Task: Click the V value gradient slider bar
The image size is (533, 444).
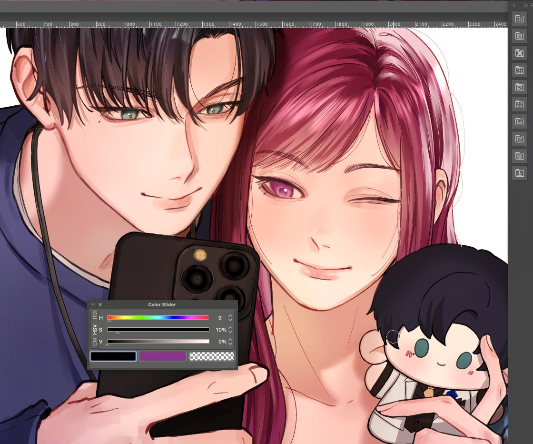Action: 158,341
